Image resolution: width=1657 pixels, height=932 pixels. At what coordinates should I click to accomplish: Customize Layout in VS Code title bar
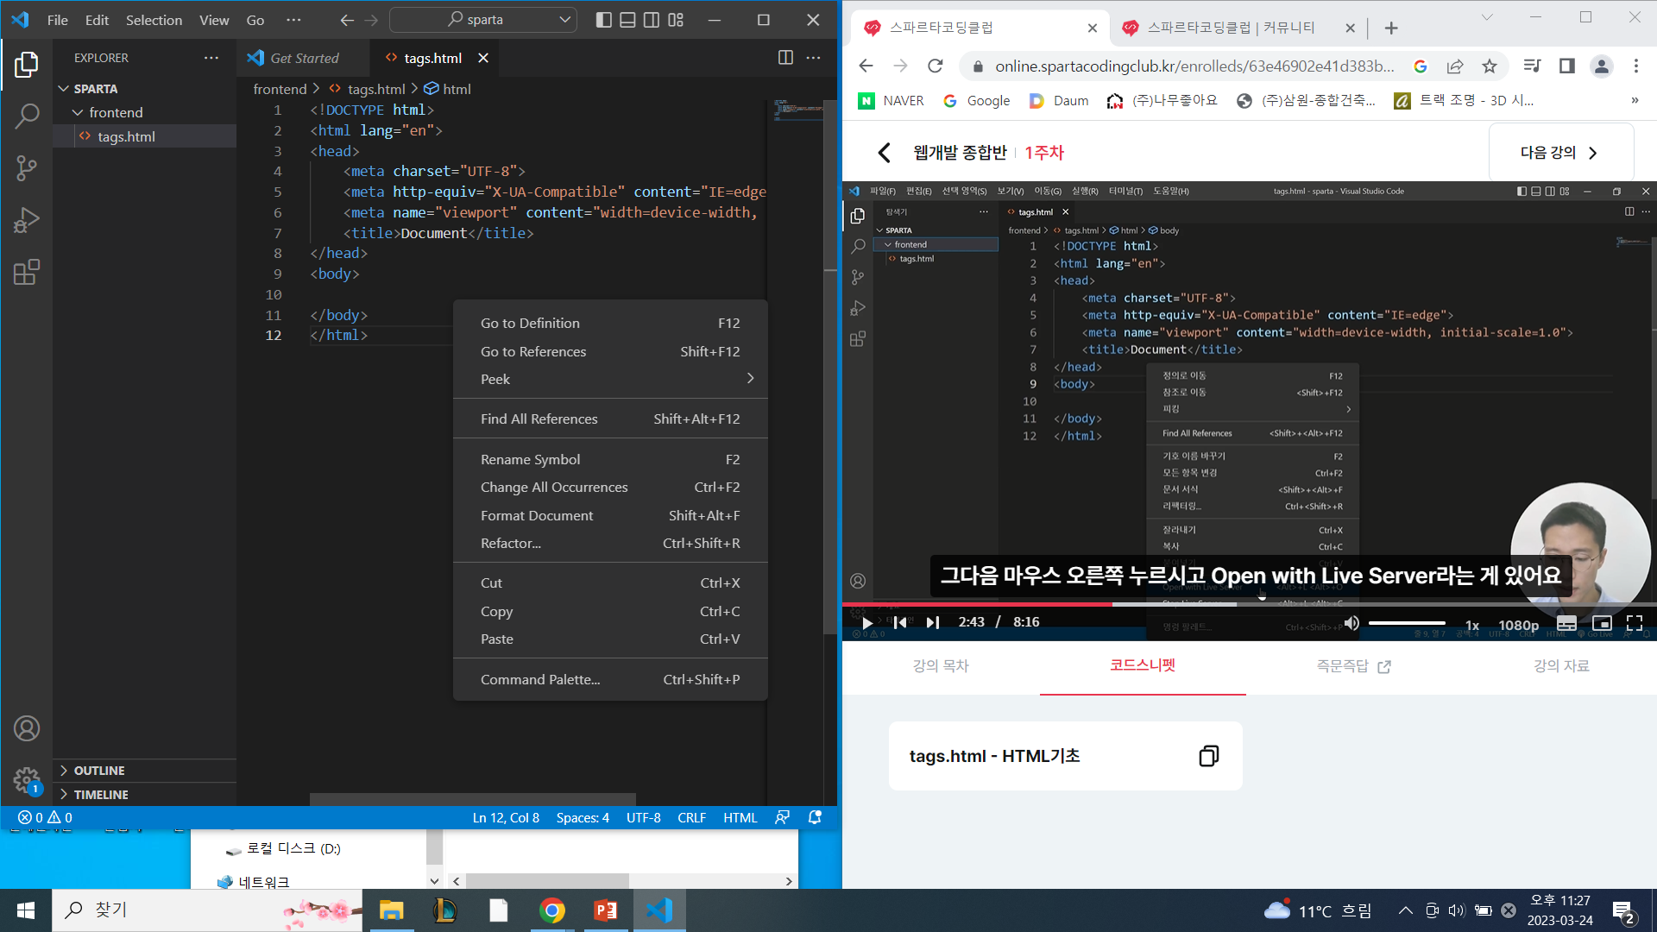click(676, 20)
